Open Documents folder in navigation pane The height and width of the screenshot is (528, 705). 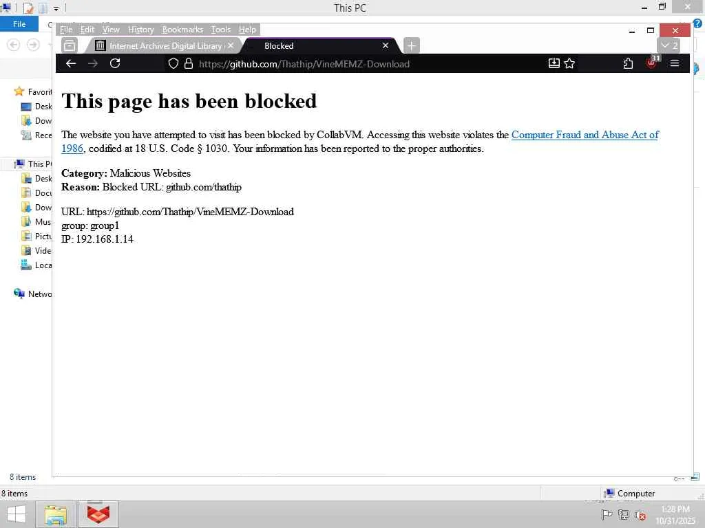coord(37,193)
